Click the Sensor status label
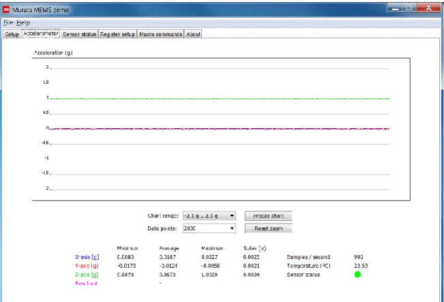Image resolution: width=444 pixels, height=302 pixels. point(304,275)
